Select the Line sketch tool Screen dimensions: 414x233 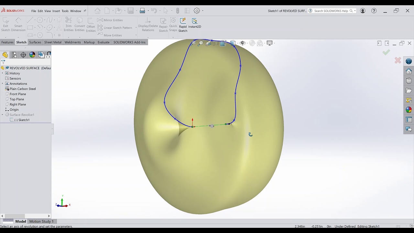point(30,20)
